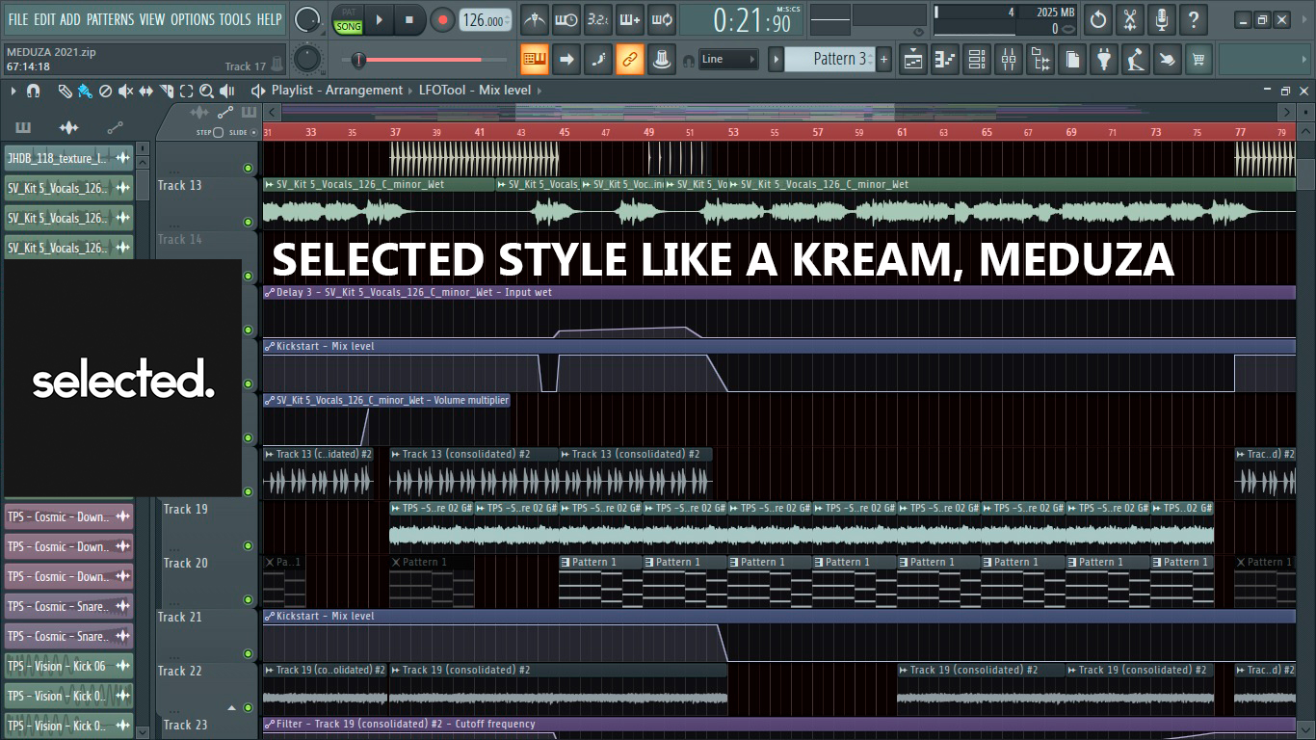Toggle overdub (blend recording) icon
The height and width of the screenshot is (740, 1316).
click(630, 19)
